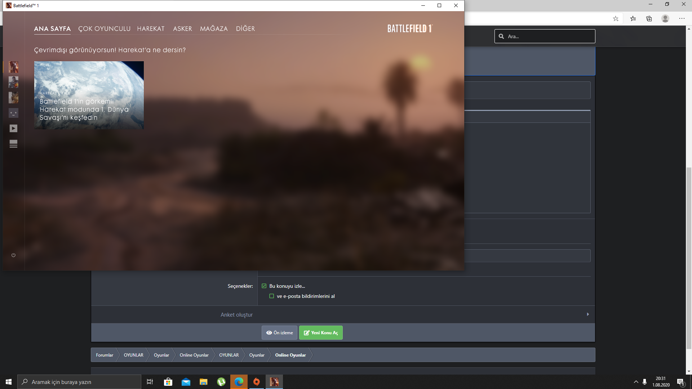Viewport: 692px width, 389px height.
Task: Open Mail app from taskbar
Action: pos(186,382)
